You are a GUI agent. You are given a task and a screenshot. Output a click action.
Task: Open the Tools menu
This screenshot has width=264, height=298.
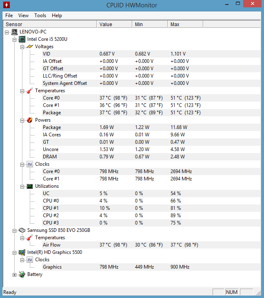coord(40,16)
